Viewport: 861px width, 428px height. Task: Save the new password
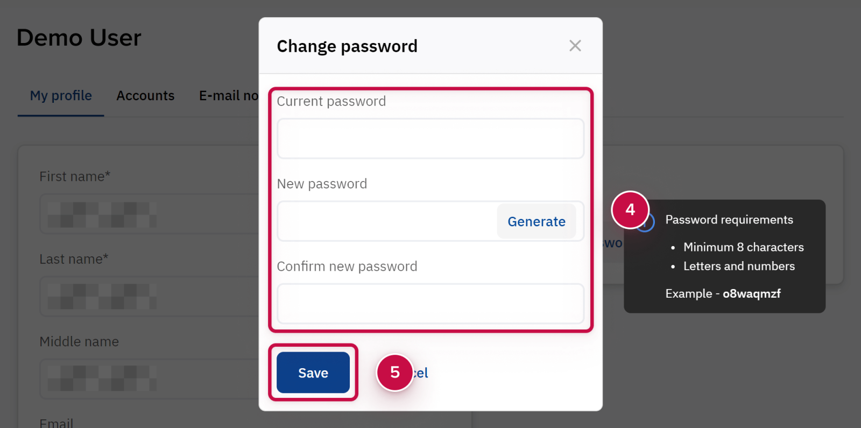click(313, 373)
